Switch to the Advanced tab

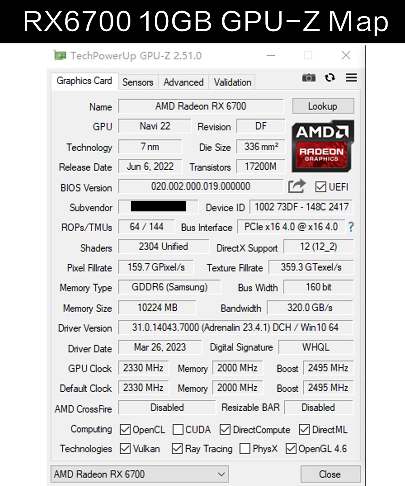(x=183, y=82)
